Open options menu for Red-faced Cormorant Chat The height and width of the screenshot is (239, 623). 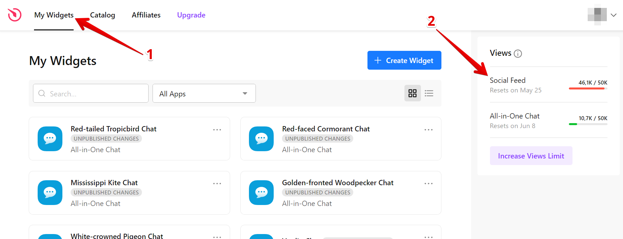[x=429, y=130]
